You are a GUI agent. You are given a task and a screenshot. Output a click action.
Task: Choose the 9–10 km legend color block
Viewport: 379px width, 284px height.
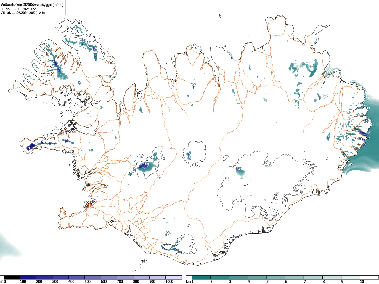351,277
